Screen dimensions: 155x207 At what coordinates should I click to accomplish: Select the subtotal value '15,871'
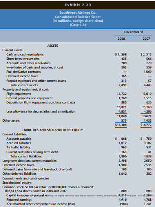pos(122,107)
